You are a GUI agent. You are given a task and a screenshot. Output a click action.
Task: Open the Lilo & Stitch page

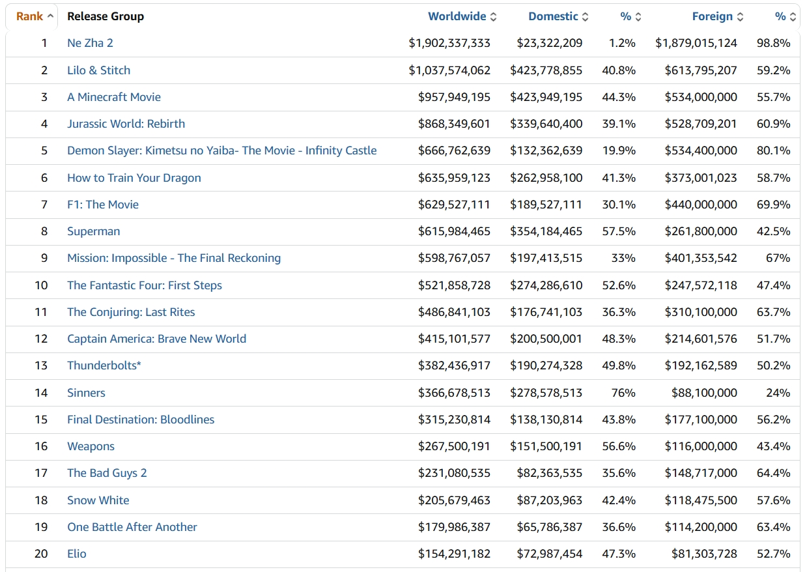click(98, 70)
